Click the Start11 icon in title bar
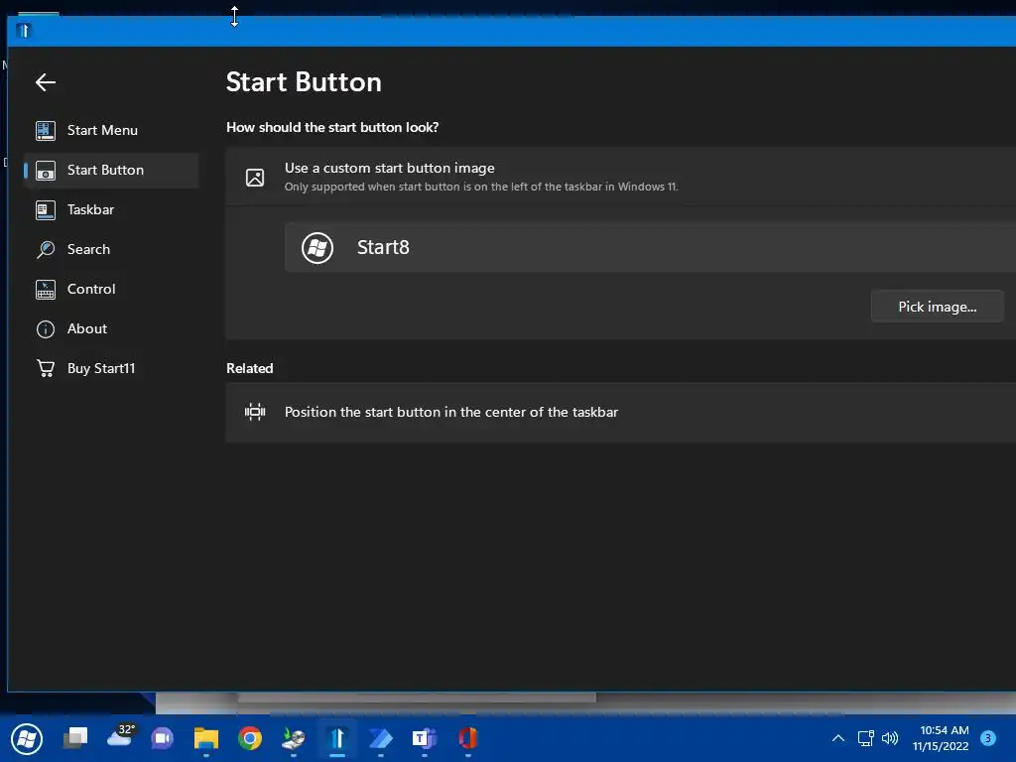This screenshot has width=1016, height=762. 24,31
